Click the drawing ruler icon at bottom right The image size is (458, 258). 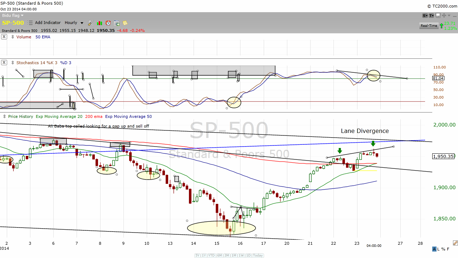click(x=455, y=243)
